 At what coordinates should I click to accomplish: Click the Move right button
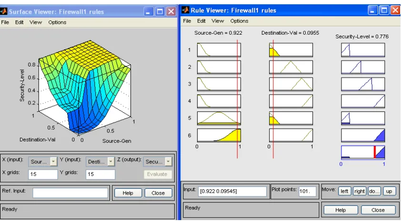click(359, 191)
